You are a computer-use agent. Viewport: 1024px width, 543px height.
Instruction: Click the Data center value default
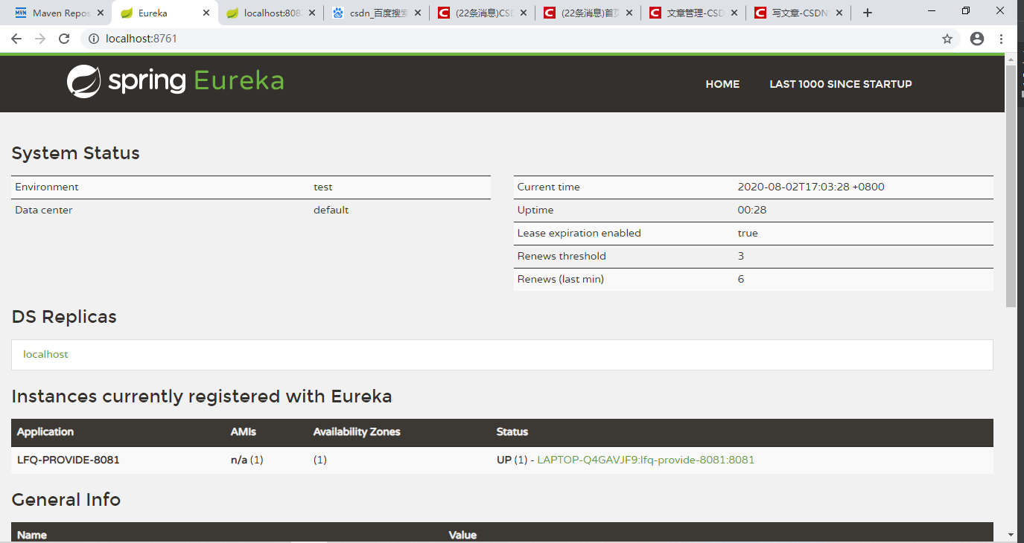pos(331,210)
